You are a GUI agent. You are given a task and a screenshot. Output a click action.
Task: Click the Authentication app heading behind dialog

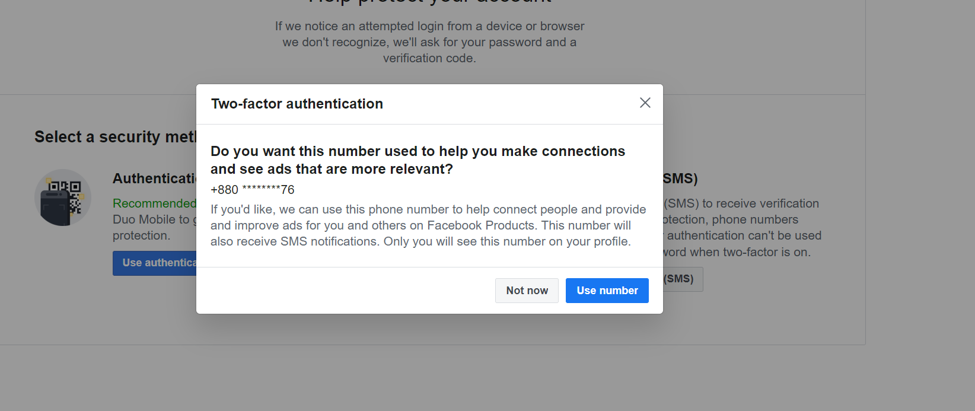coord(154,179)
